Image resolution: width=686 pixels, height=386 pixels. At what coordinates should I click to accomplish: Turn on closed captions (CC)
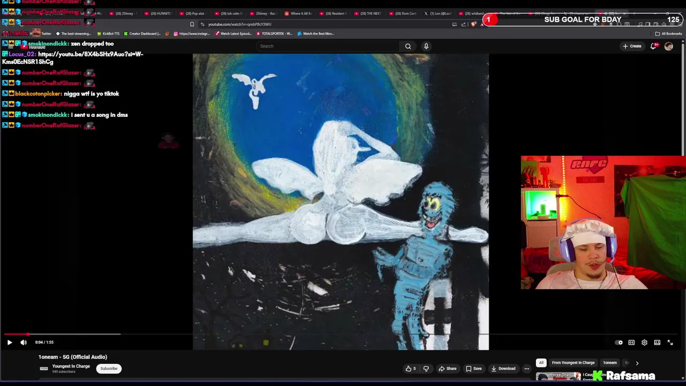tap(631, 343)
